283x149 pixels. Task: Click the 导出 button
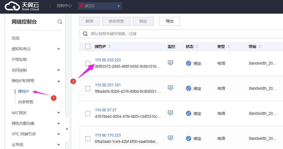pos(169,21)
